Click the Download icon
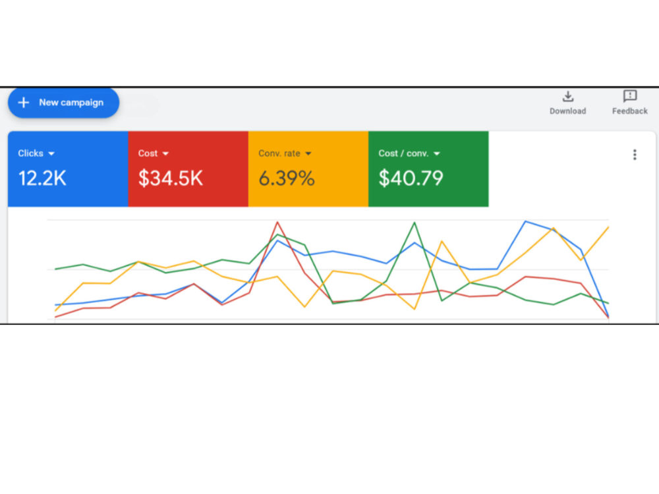The image size is (659, 494). point(568,97)
